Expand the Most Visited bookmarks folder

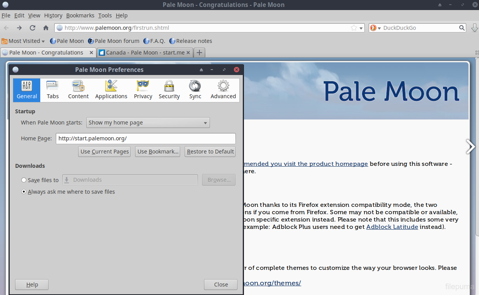click(x=24, y=41)
